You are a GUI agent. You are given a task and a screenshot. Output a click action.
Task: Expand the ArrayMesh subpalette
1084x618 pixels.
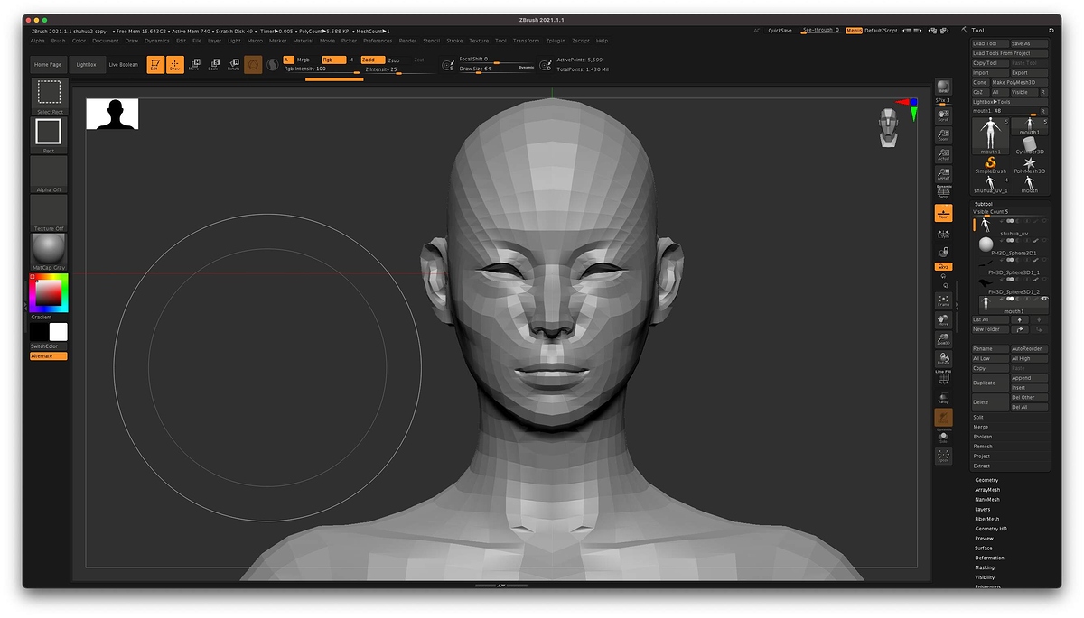(x=987, y=490)
